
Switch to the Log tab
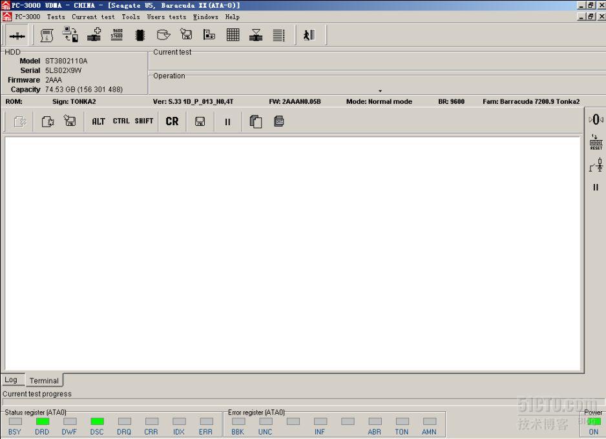pyautogui.click(x=11, y=380)
